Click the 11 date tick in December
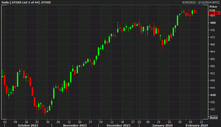The height and width of the screenshot is (127, 221). click(x=112, y=122)
